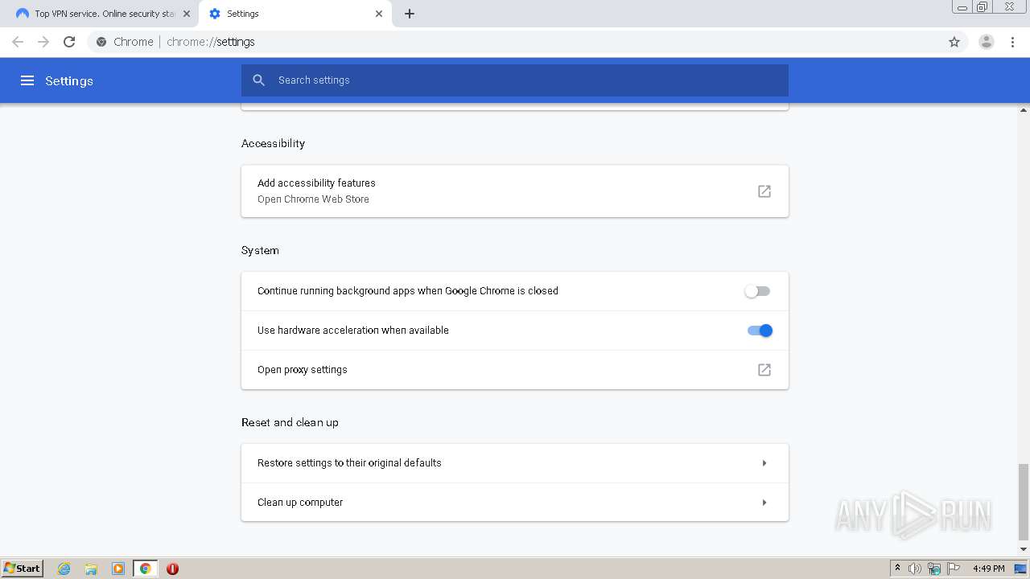Open a new tab
The height and width of the screenshot is (579, 1030).
(x=410, y=14)
